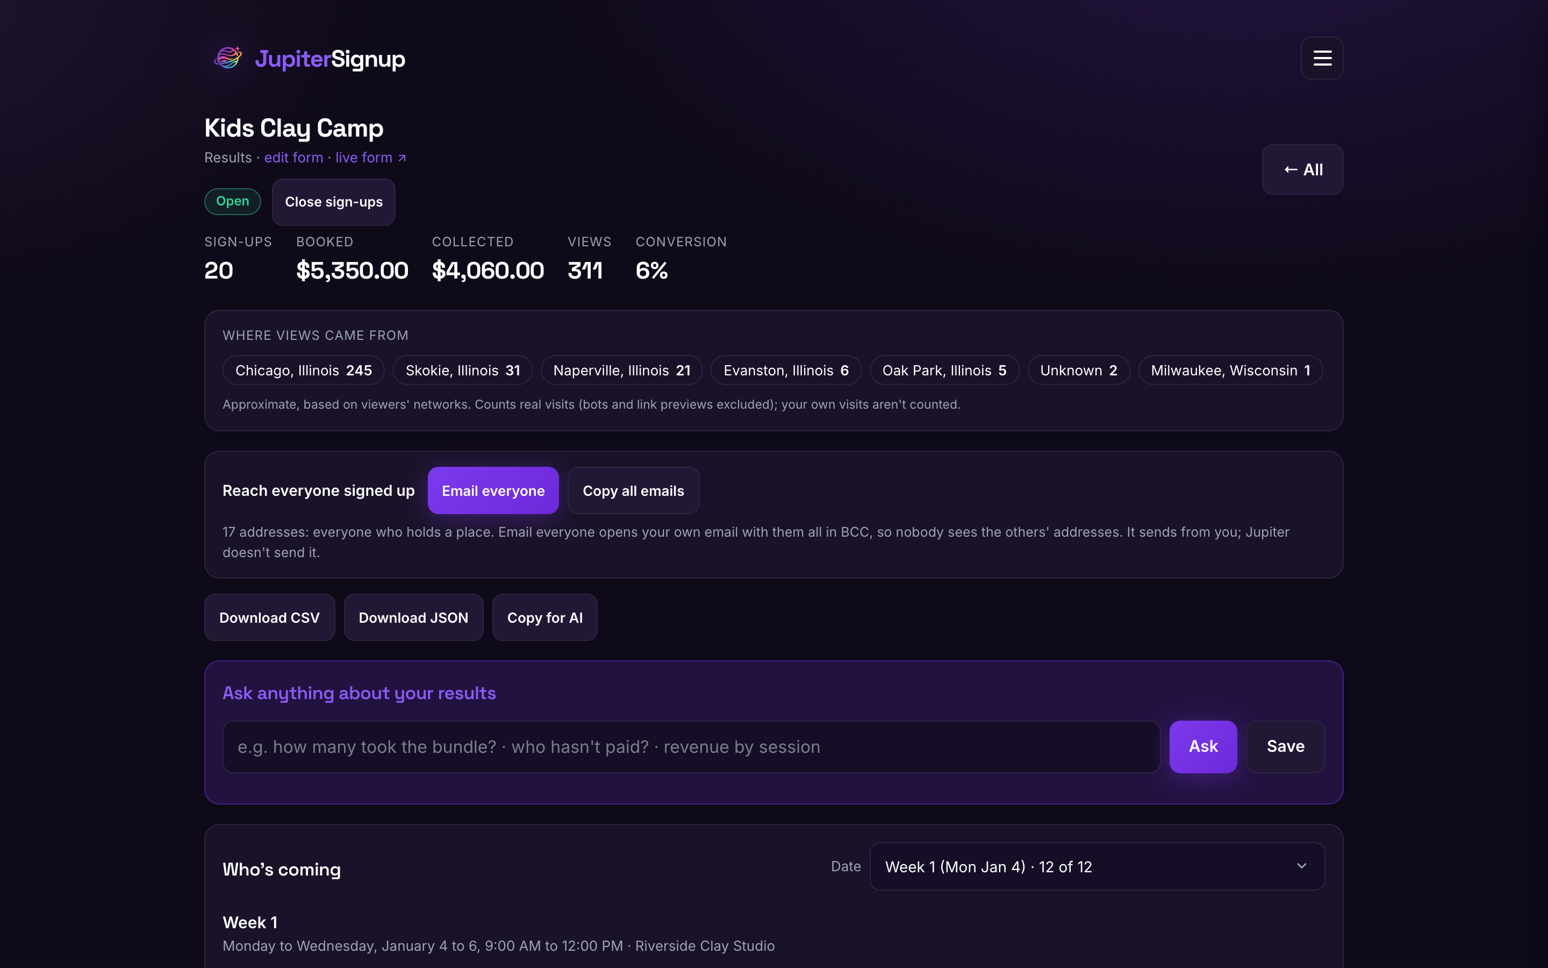Viewport: 1548px width, 968px height.
Task: Click the Open status badge
Action: (232, 201)
